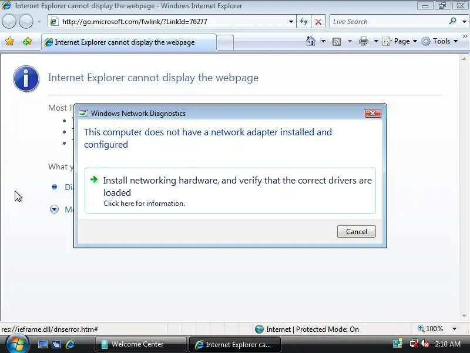Switch to Welcome Center taskbar button
The height and width of the screenshot is (353, 470).
[x=140, y=344]
